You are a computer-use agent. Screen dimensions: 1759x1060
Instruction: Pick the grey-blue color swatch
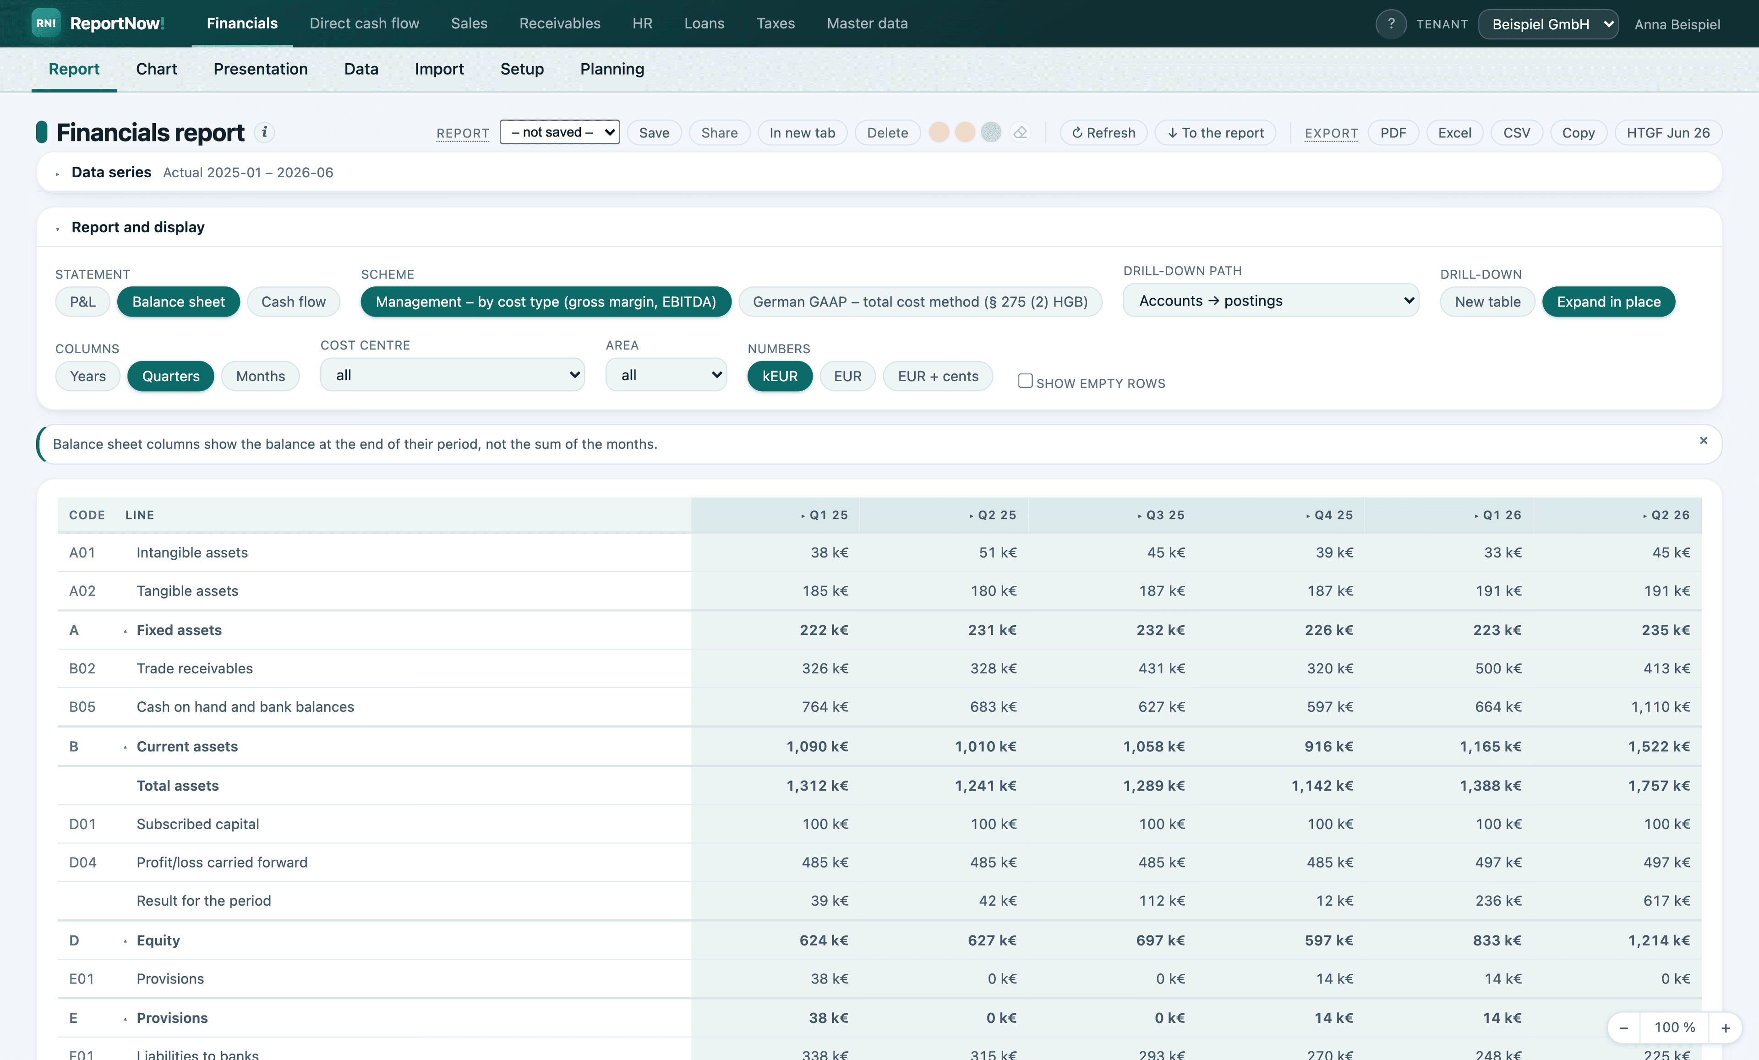990,133
